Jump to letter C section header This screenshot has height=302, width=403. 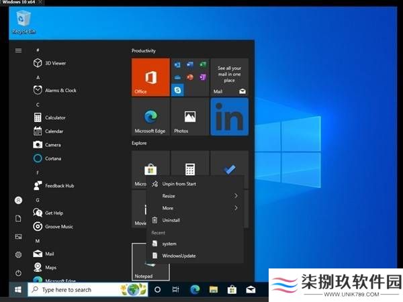pyautogui.click(x=38, y=105)
